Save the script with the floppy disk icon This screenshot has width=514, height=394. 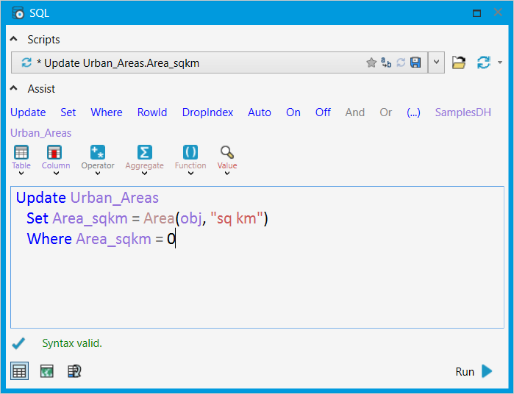(x=415, y=62)
